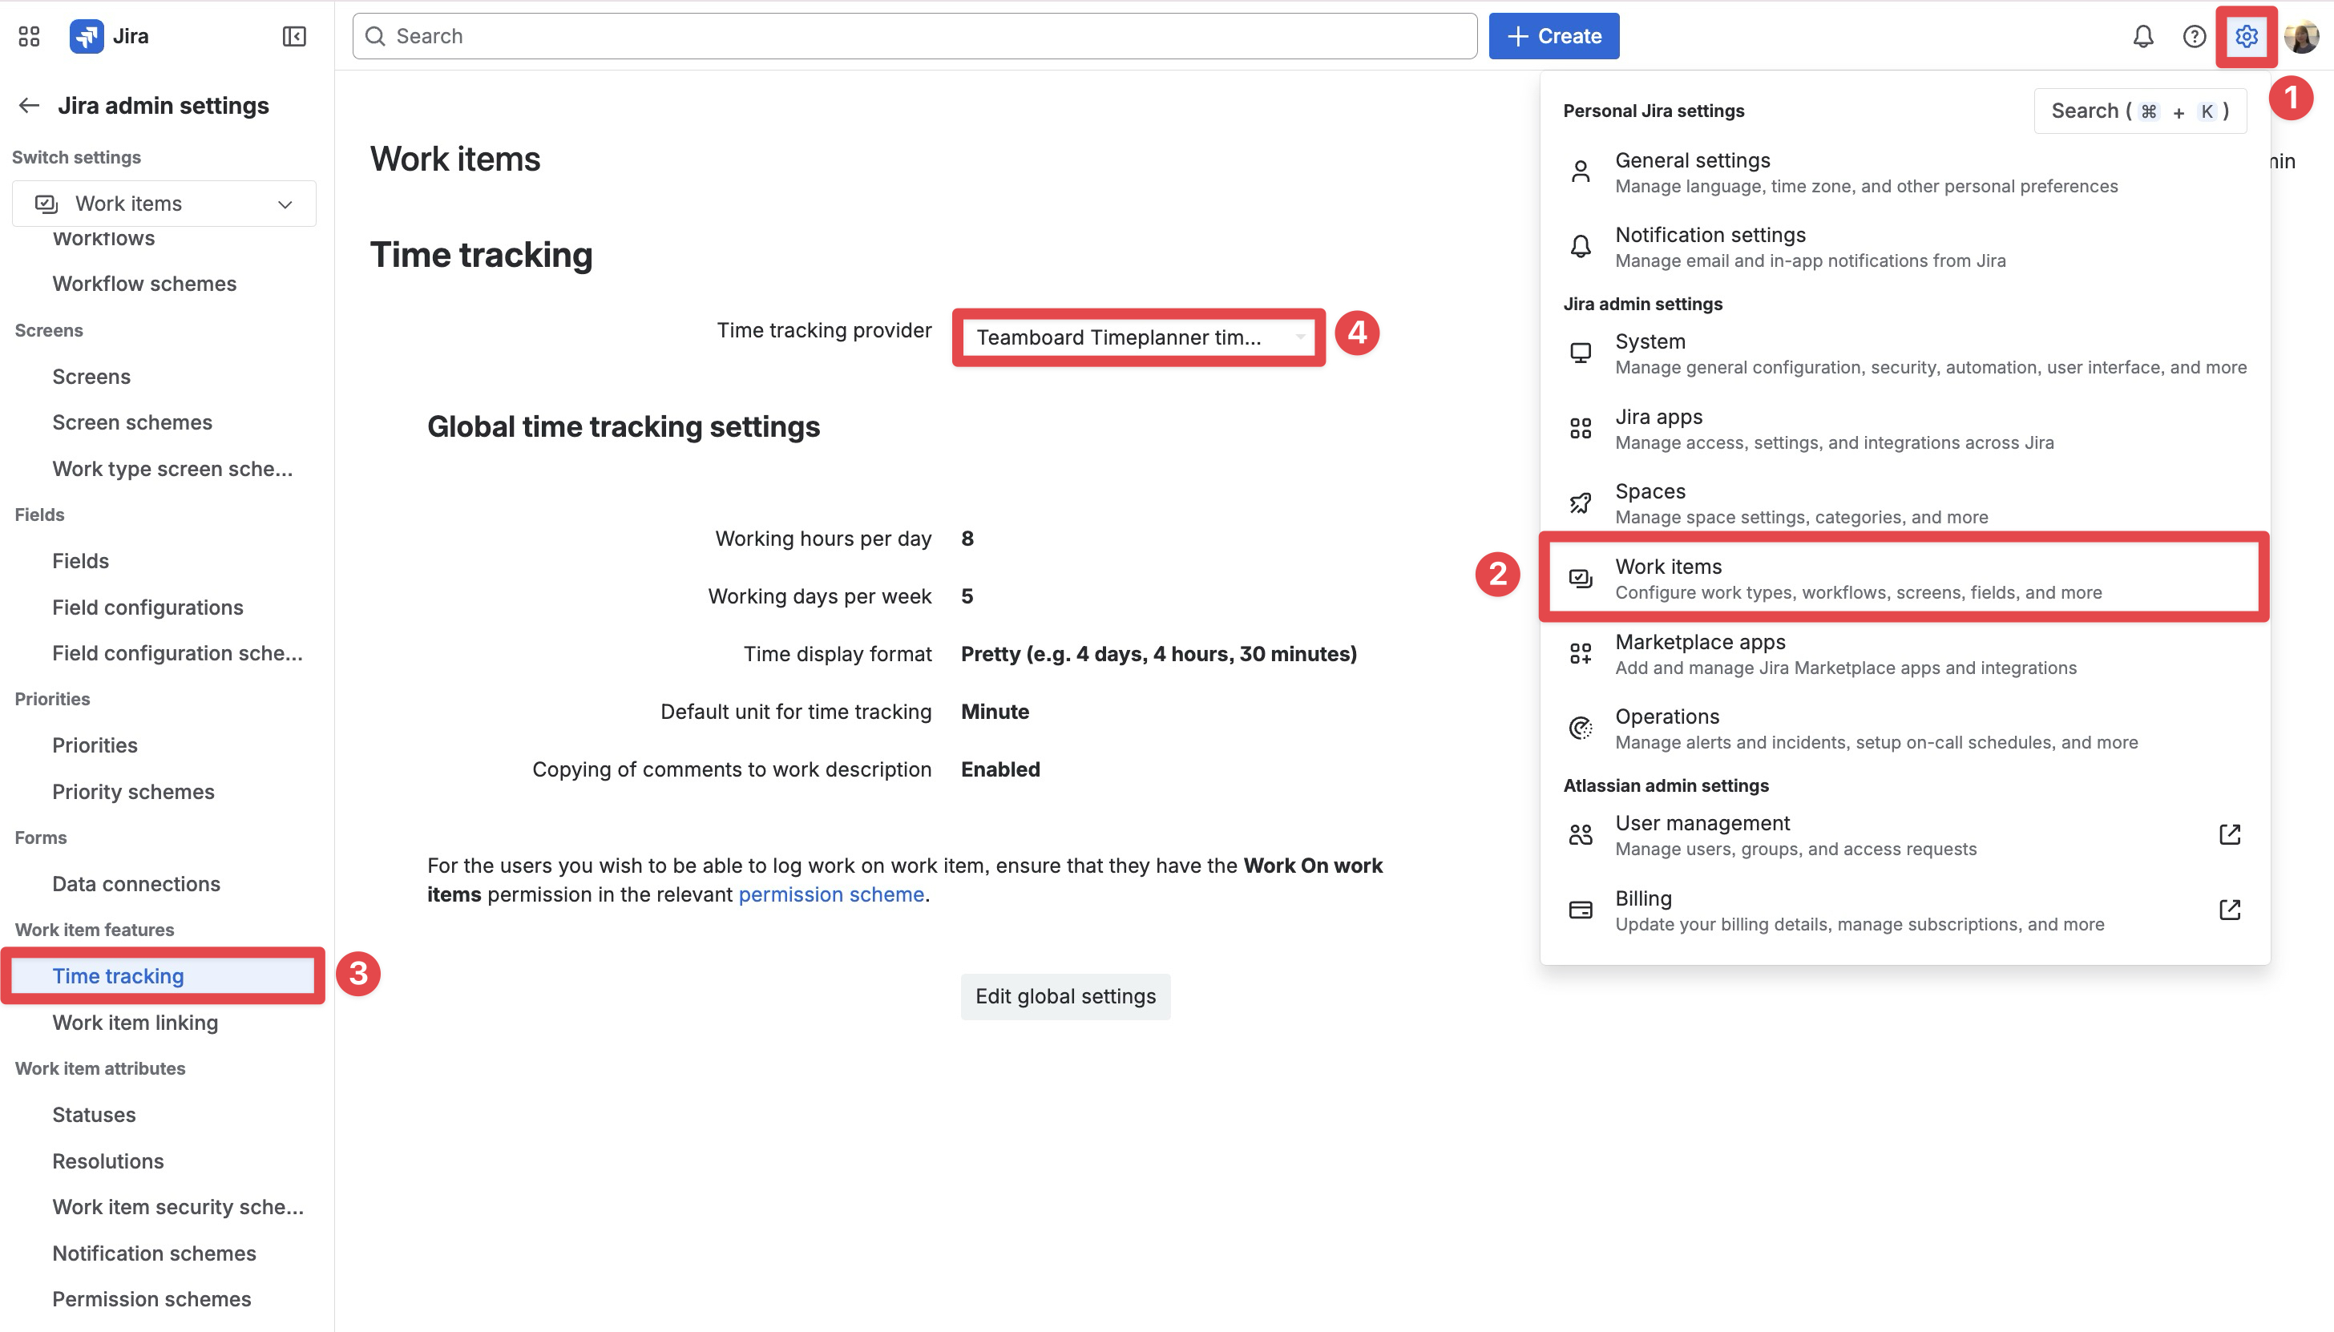Click the settings gear icon
This screenshot has width=2334, height=1332.
(x=2246, y=37)
